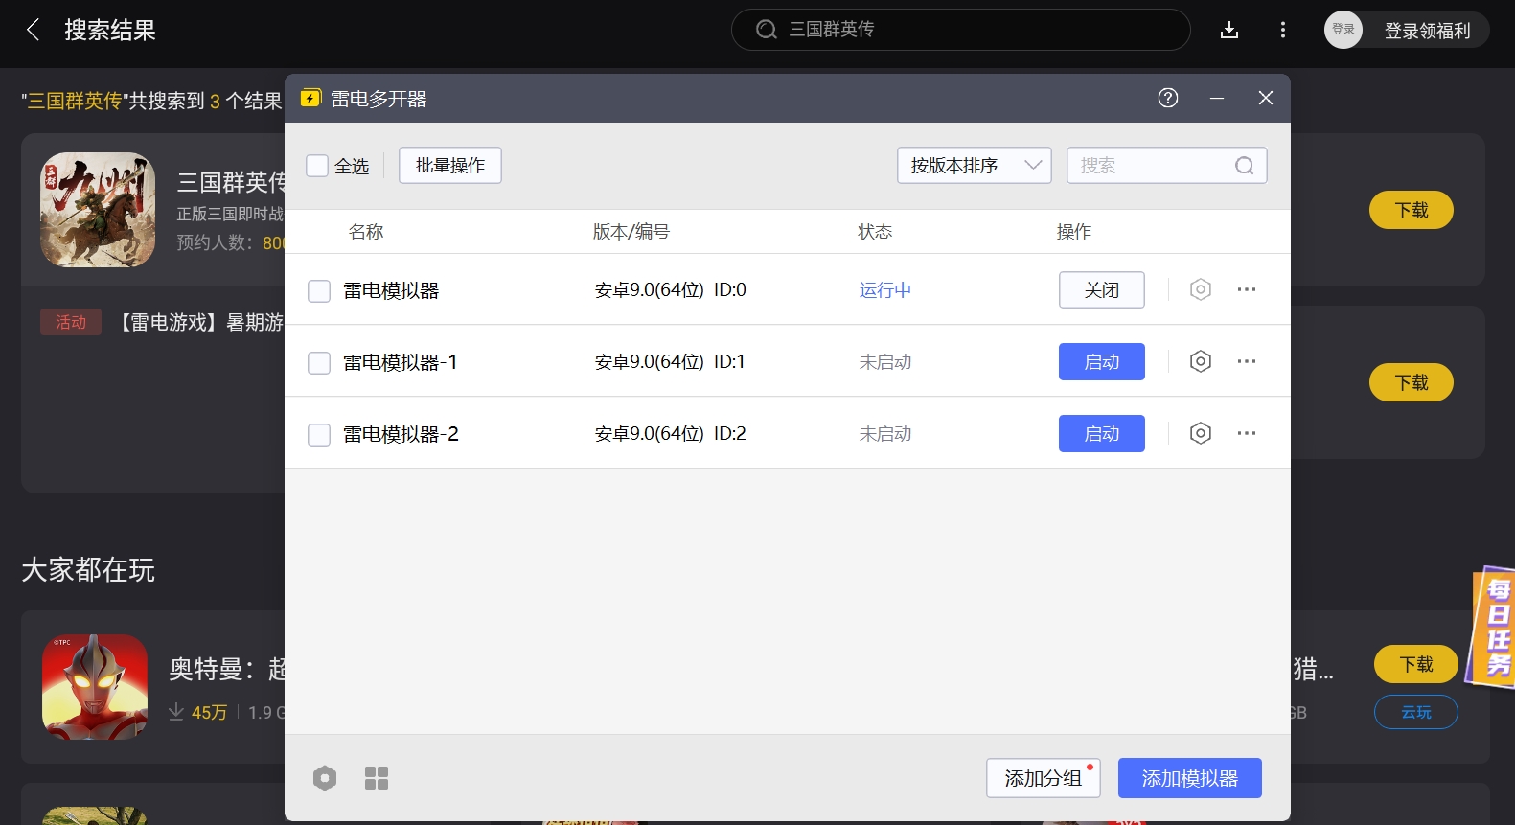The width and height of the screenshot is (1515, 825).
Task: Click 安卓9.0(64位) ID:2 version text
Action: point(670,434)
